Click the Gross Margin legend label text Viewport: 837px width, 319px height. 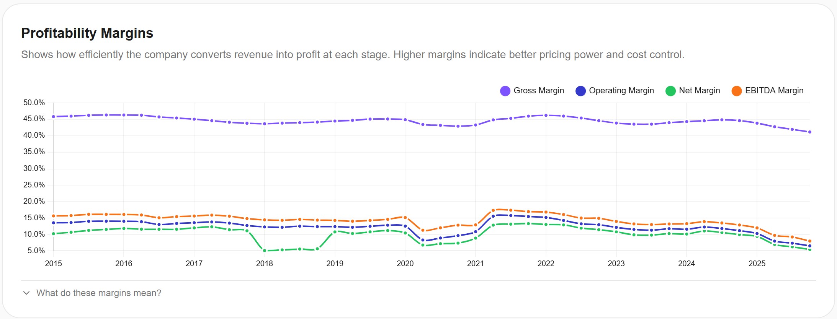click(x=539, y=91)
